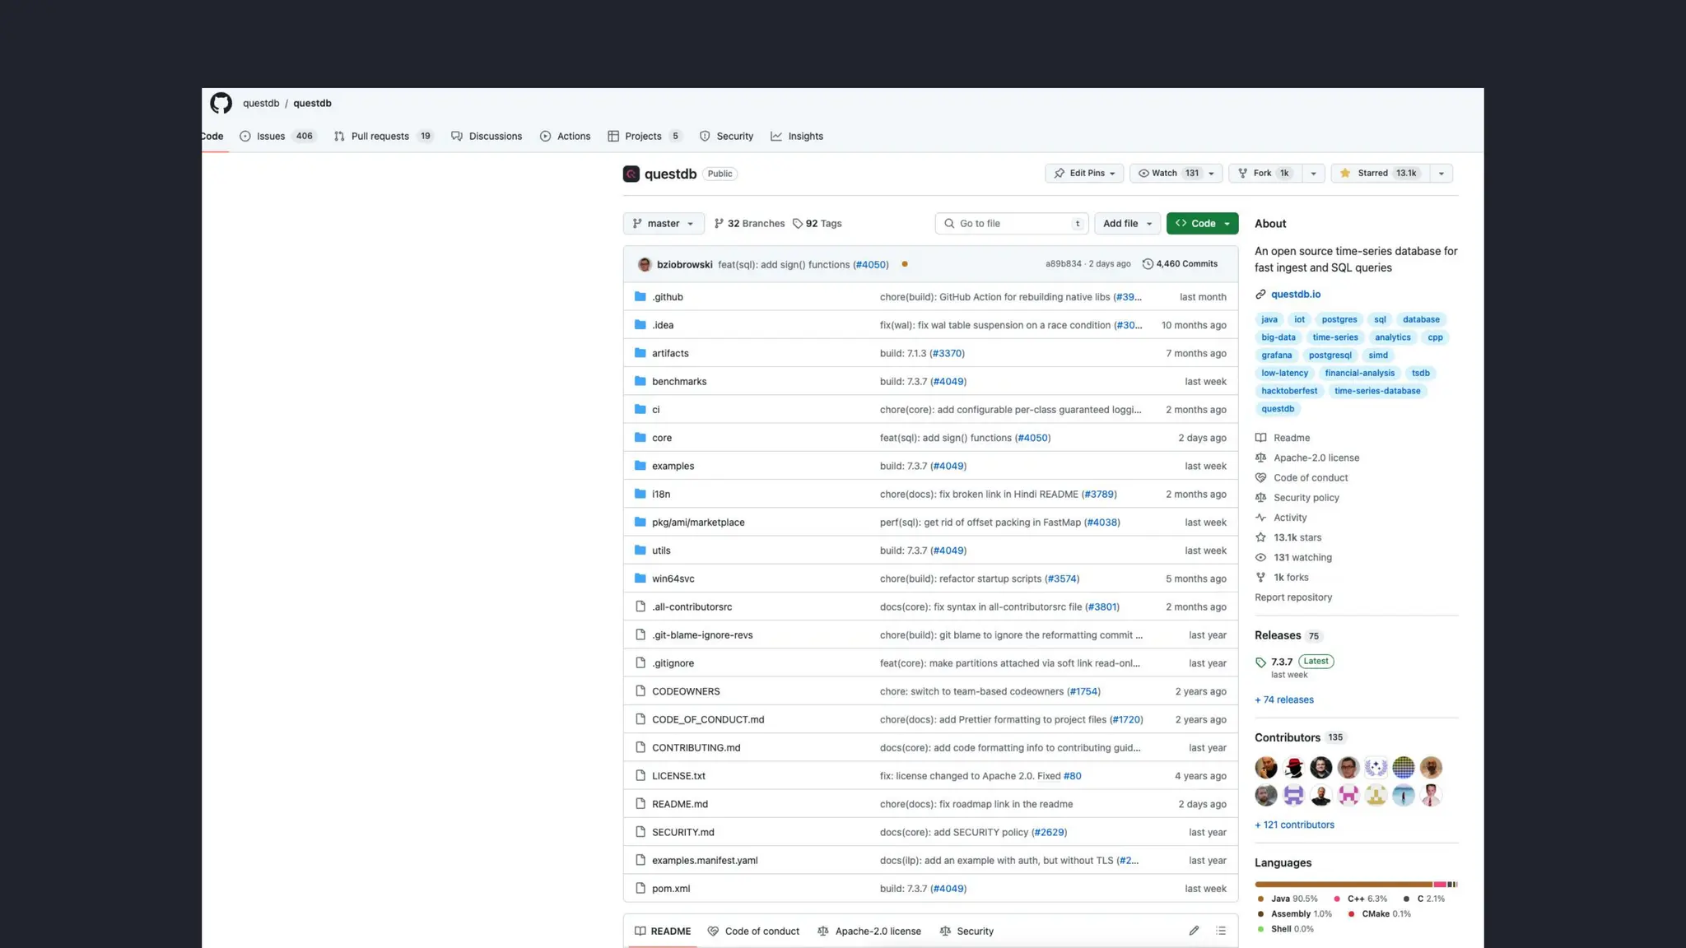Open the master branch dropdown
1686x948 pixels.
pyautogui.click(x=663, y=223)
